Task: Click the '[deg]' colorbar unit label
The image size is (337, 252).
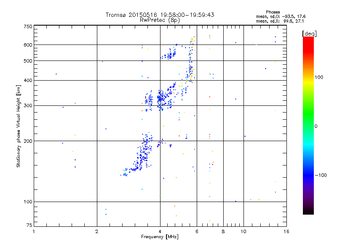Action: [x=309, y=34]
